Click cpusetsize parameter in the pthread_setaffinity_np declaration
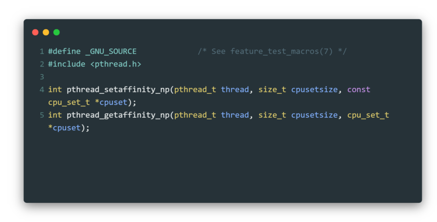Screen dimensions: 437x222 click(x=314, y=89)
